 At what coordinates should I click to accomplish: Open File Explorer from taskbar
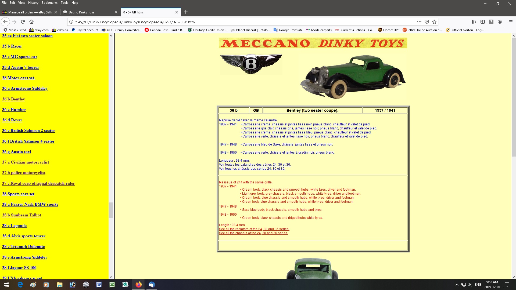coord(59,285)
